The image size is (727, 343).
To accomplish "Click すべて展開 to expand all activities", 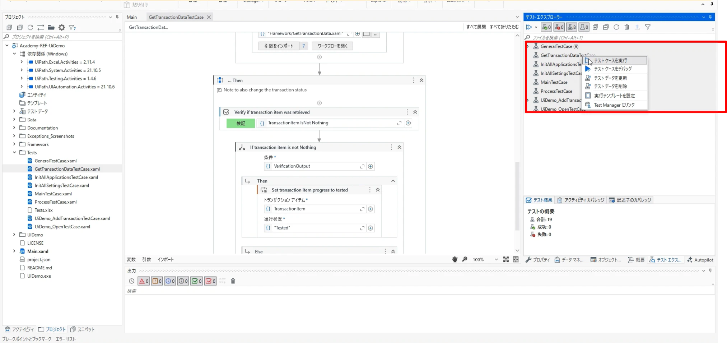I will point(476,27).
